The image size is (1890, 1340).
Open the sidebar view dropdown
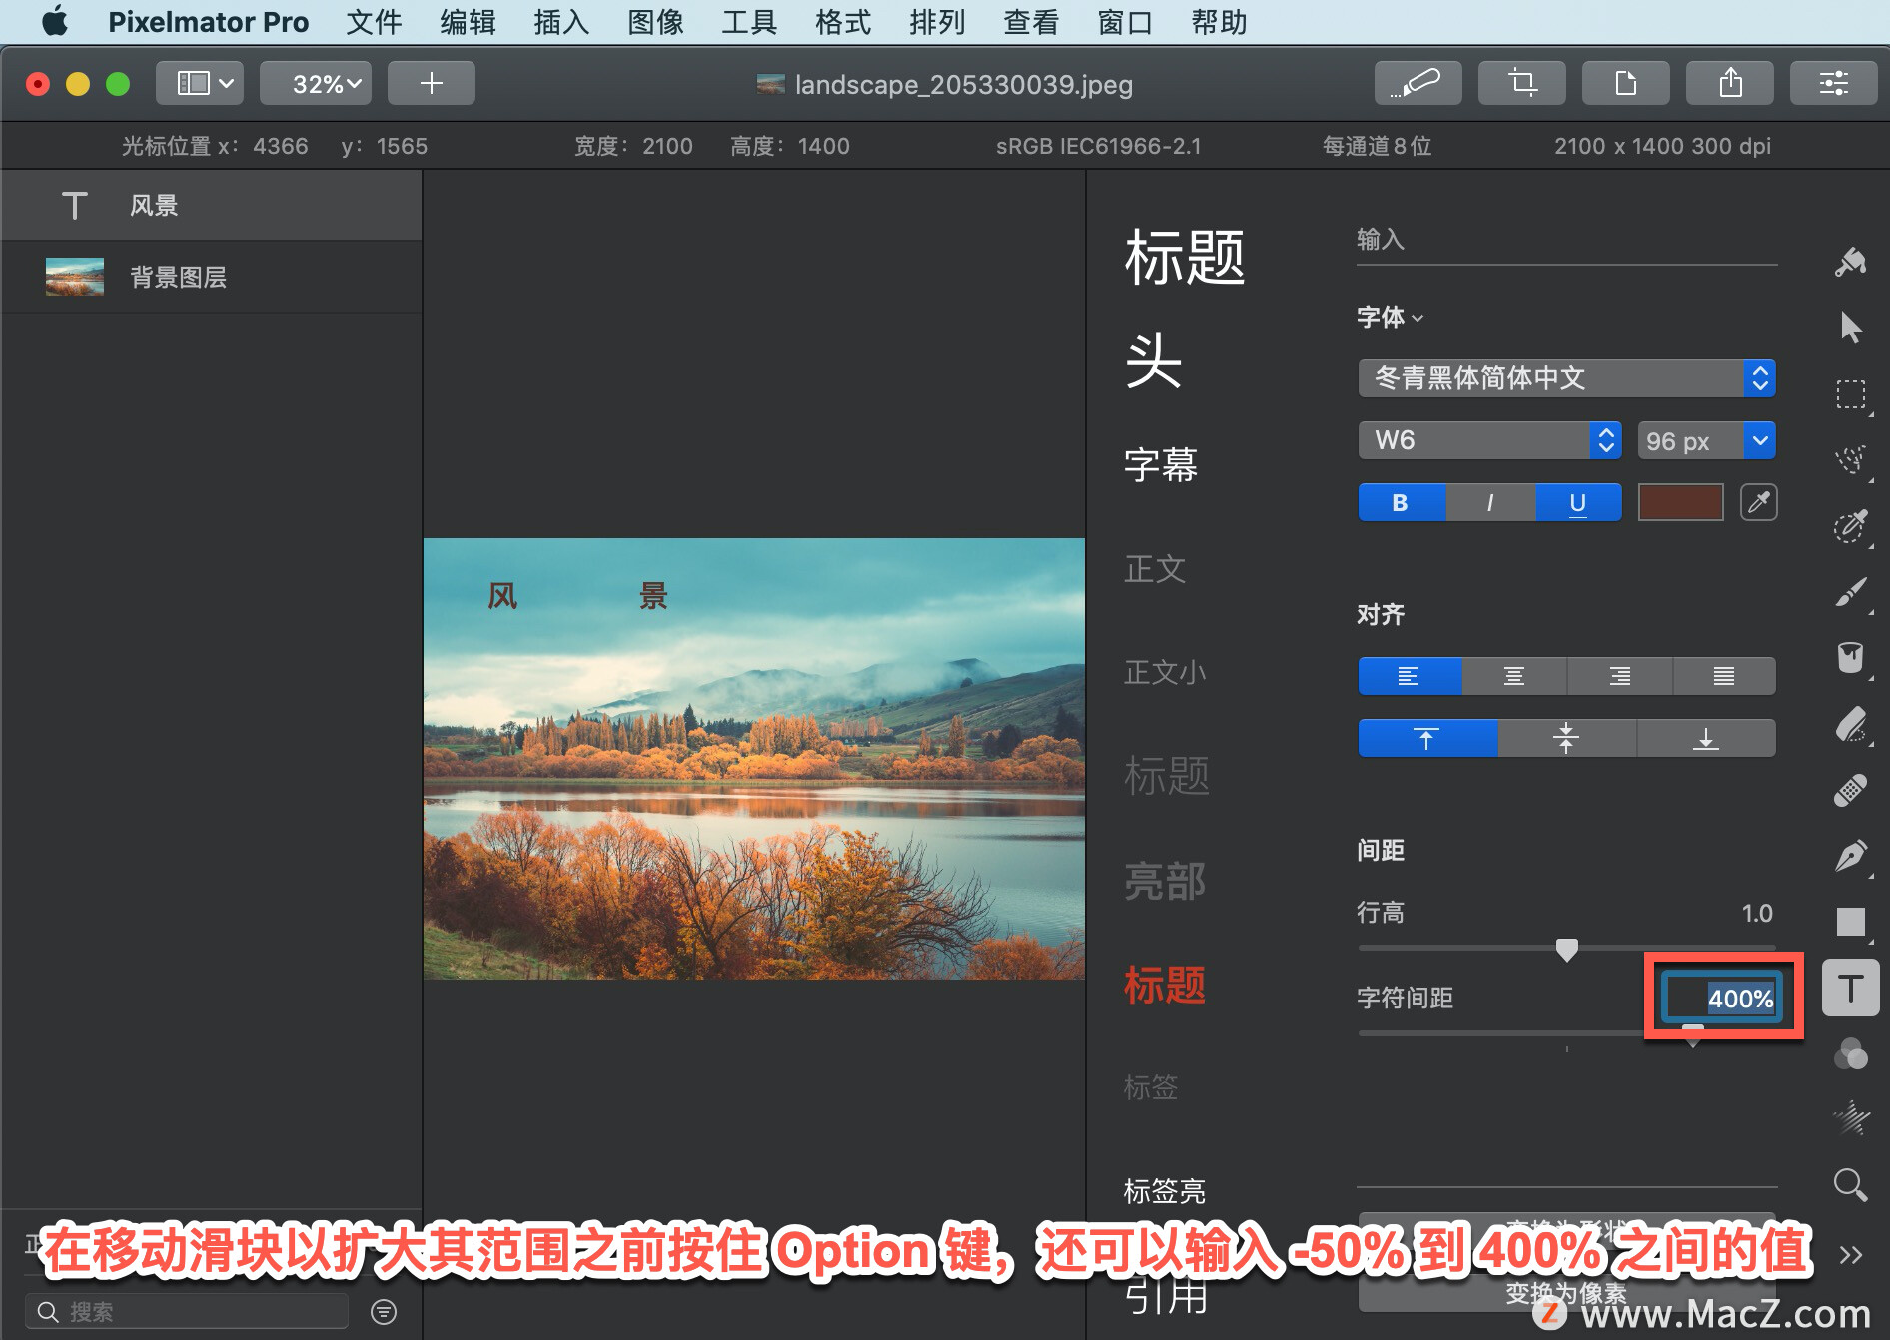(200, 83)
